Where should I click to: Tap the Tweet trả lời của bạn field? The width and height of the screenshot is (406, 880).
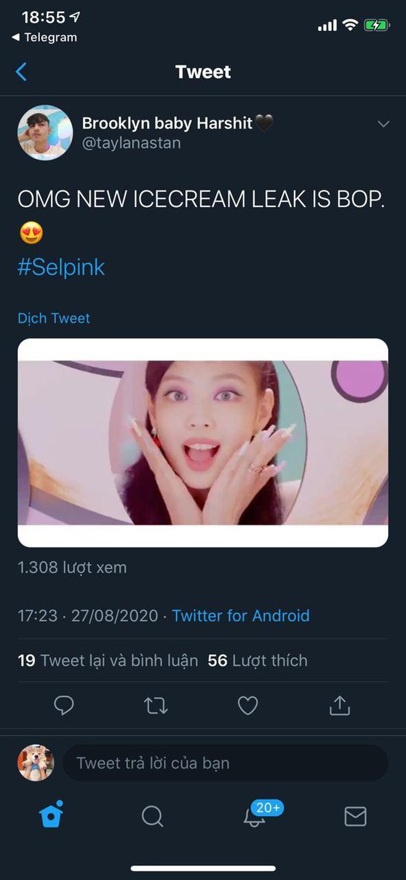pos(225,764)
